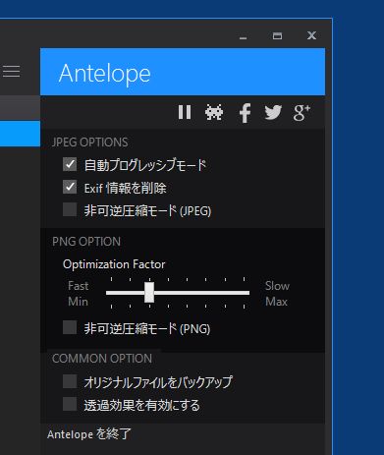The width and height of the screenshot is (384, 455).
Task: Click the Min label by the slider
Action: click(x=78, y=302)
